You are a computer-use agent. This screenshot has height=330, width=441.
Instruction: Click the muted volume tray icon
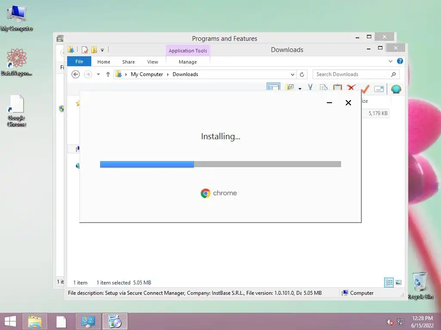coord(390,322)
